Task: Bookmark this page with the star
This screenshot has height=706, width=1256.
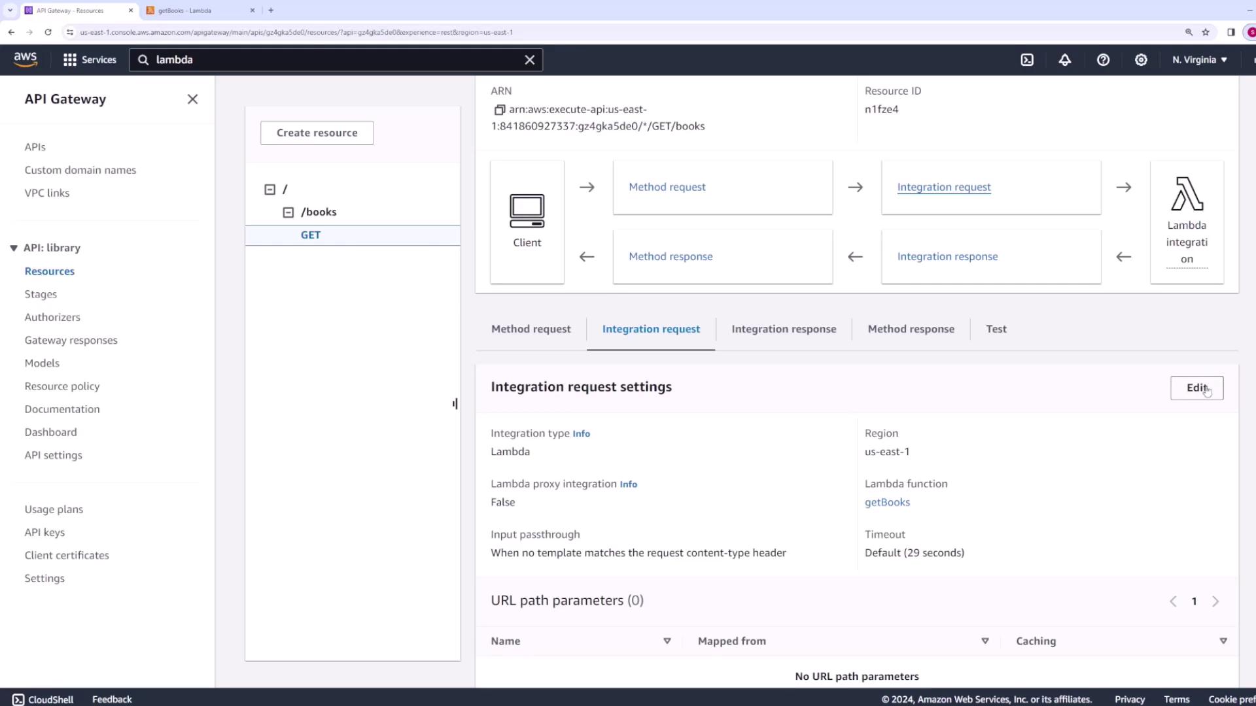Action: (x=1206, y=32)
